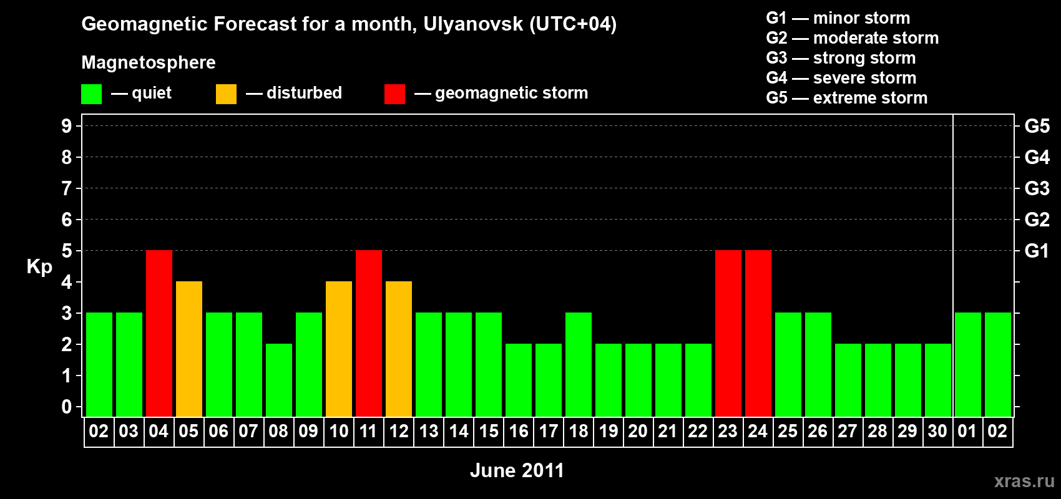Click the date label 20
This screenshot has width=1061, height=499.
tap(638, 431)
